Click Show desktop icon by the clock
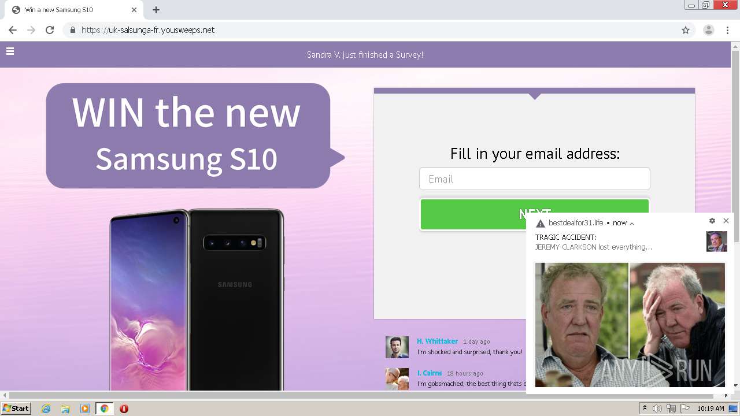Image resolution: width=740 pixels, height=416 pixels. (x=734, y=408)
